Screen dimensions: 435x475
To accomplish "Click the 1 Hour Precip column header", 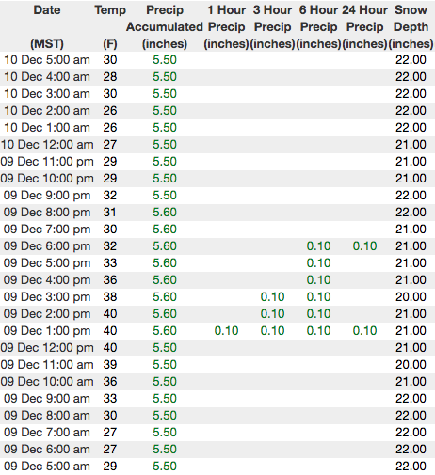I will pos(226,26).
